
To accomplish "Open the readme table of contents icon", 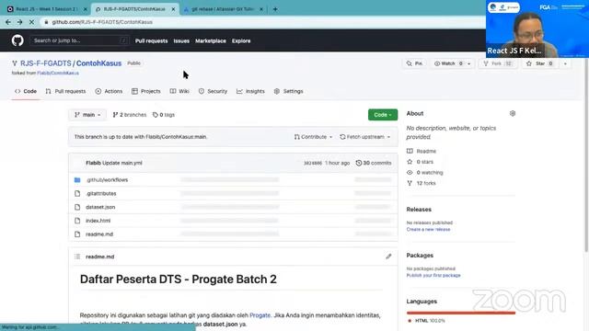I will (x=77, y=257).
